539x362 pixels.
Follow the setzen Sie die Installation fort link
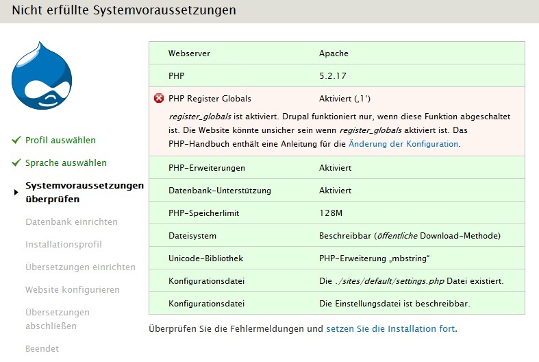390,328
